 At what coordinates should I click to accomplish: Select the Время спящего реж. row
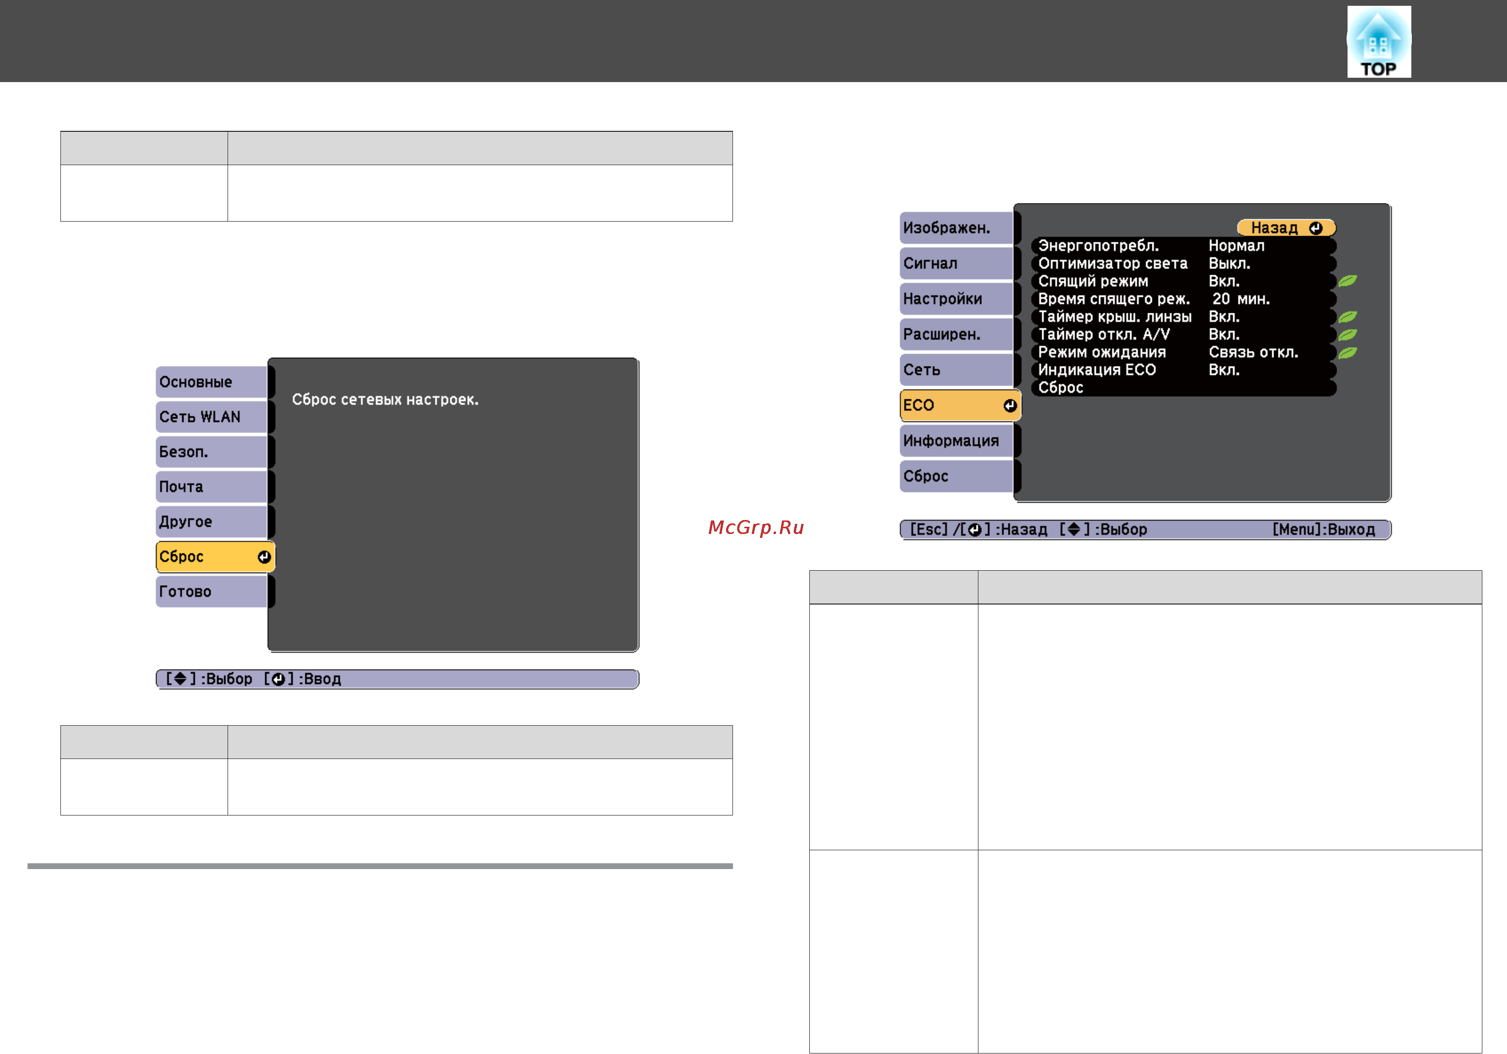[1184, 298]
